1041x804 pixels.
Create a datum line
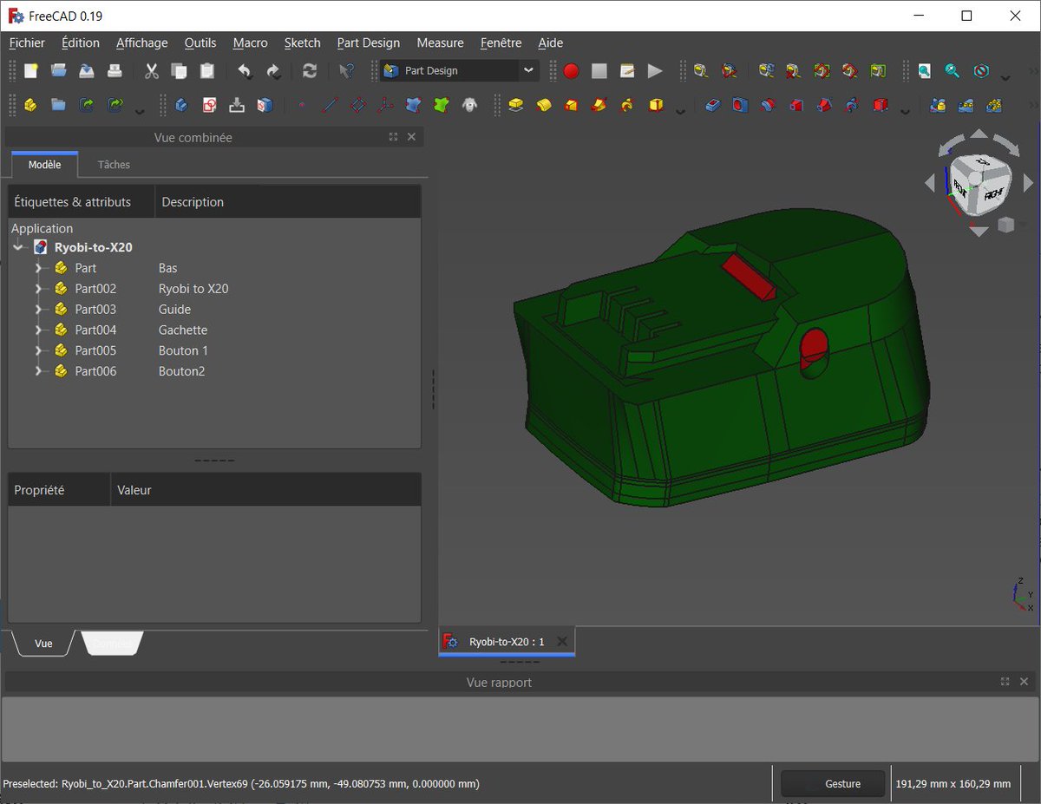[330, 105]
